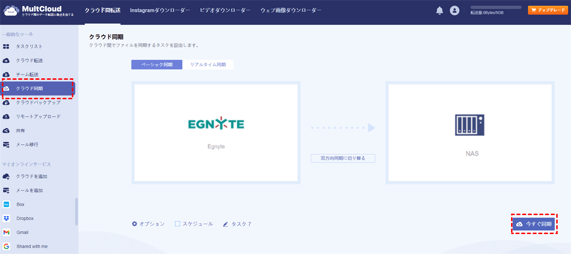Click the 今すぐ同期 button
Image resolution: width=571 pixels, height=254 pixels.
click(533, 224)
